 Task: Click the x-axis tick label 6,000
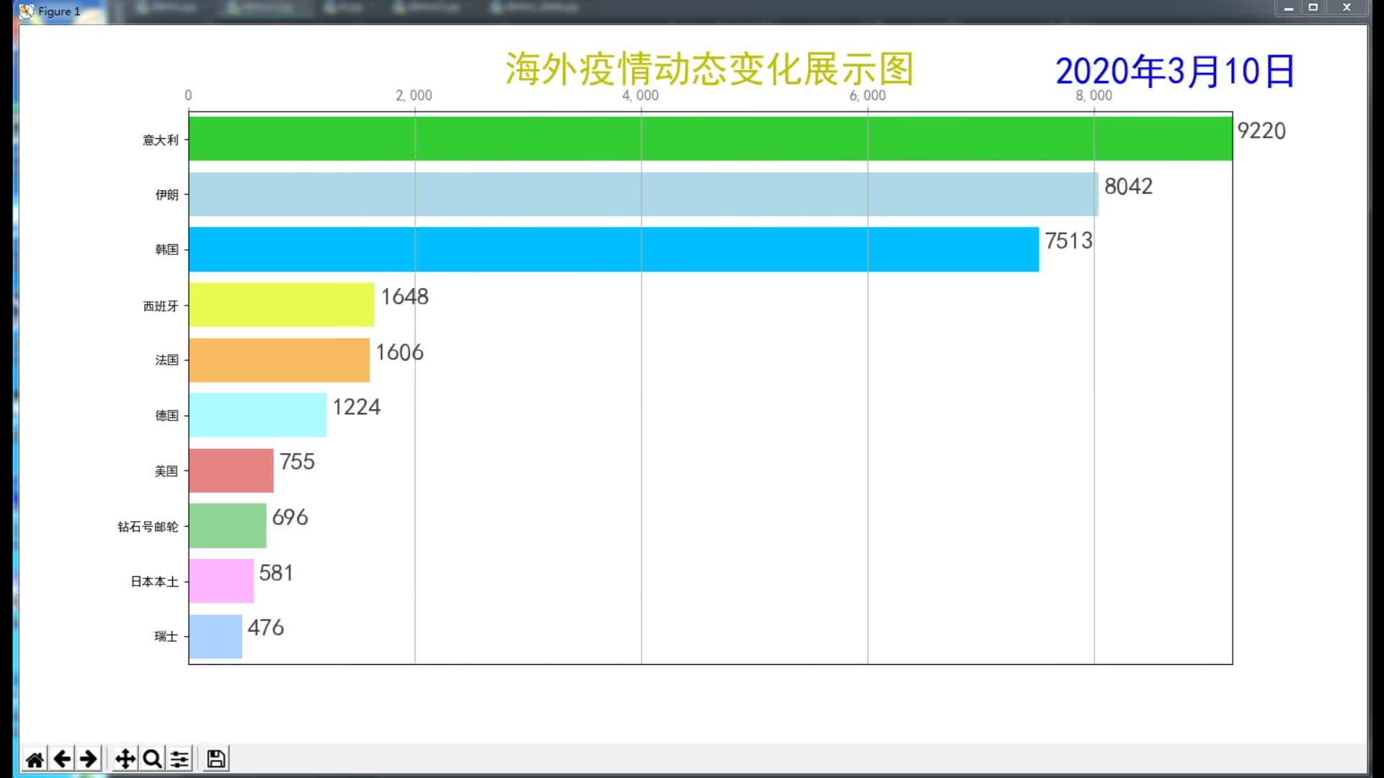pos(867,96)
